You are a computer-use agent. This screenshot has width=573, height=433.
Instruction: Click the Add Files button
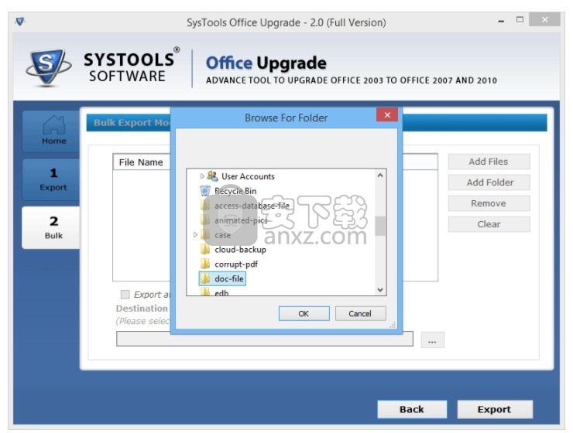489,162
